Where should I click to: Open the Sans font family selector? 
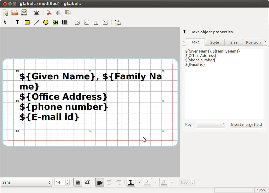tap(26, 182)
